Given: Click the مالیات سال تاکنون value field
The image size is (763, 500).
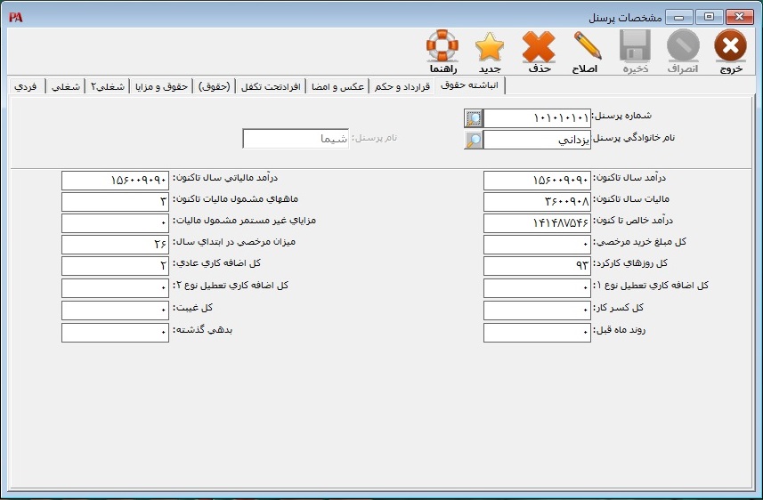Looking at the screenshot, I should point(537,202).
